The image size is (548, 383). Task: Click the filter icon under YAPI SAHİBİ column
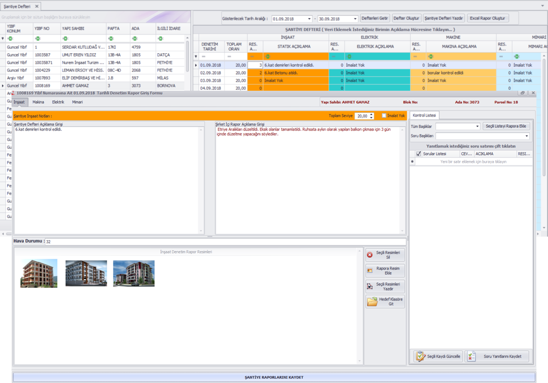pyautogui.click(x=65, y=38)
